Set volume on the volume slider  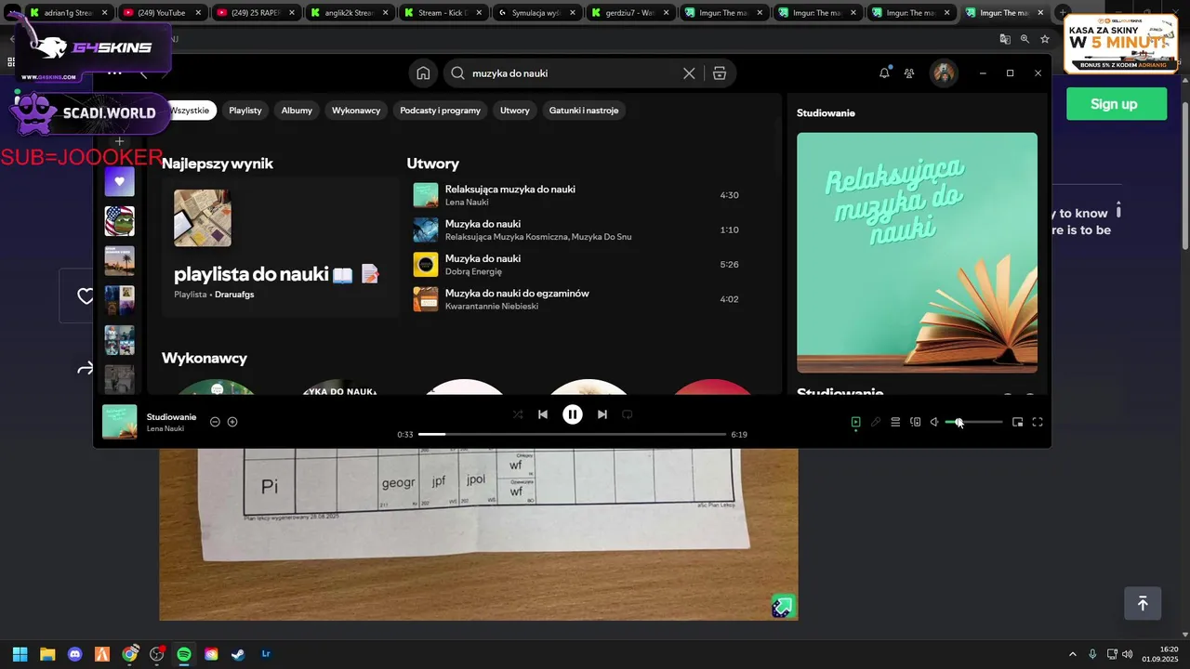[x=974, y=422]
